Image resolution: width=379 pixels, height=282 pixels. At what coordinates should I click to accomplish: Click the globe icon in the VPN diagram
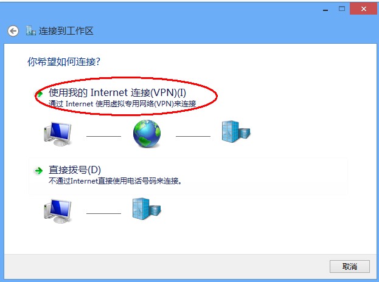[147, 134]
